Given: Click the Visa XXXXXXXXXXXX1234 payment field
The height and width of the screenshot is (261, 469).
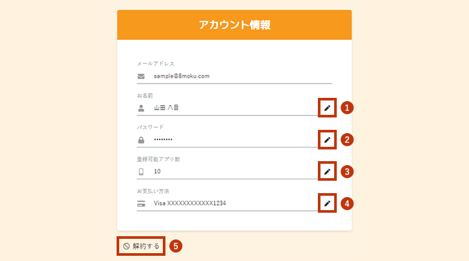Looking at the screenshot, I should pos(190,204).
